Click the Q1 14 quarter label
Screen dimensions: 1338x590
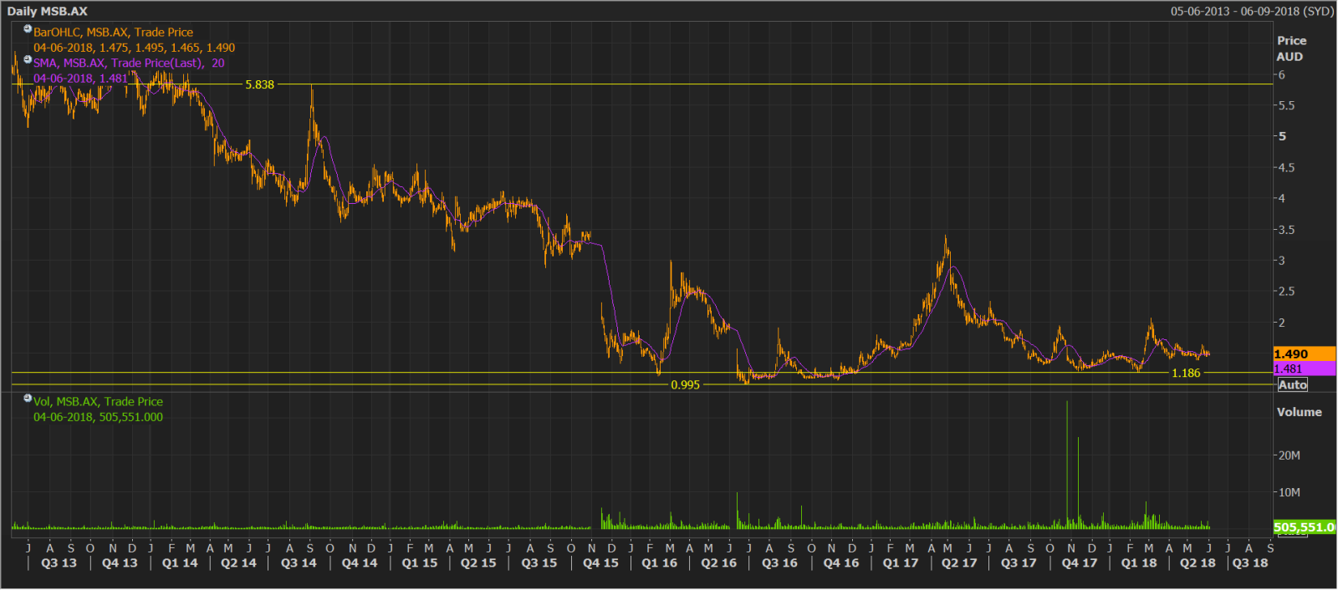tap(180, 563)
